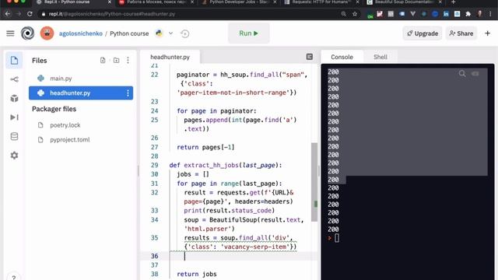The height and width of the screenshot is (280, 498).
Task: Reload the page in browser
Action: pyautogui.click(x=30, y=14)
